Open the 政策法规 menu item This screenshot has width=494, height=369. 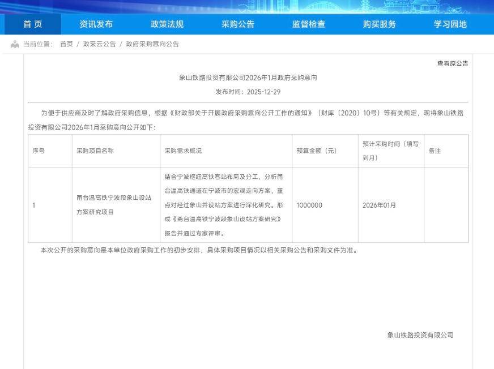pyautogui.click(x=167, y=24)
